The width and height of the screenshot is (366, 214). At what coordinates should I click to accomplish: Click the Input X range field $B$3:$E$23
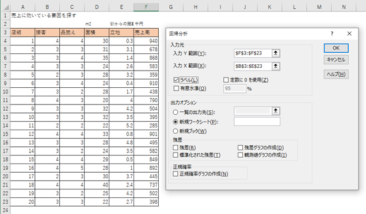pos(253,66)
